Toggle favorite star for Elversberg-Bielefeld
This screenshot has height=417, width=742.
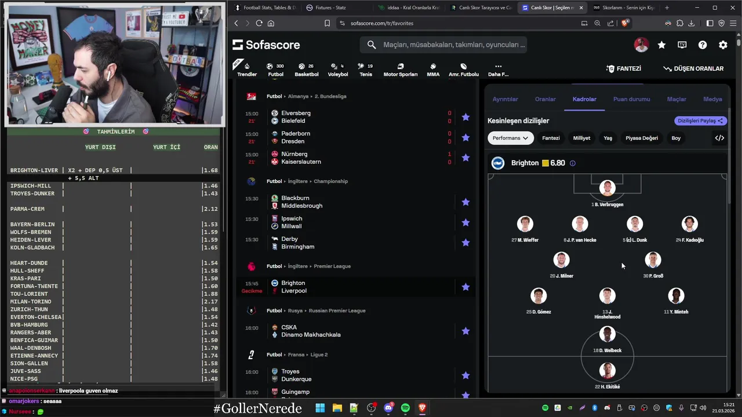pyautogui.click(x=465, y=117)
